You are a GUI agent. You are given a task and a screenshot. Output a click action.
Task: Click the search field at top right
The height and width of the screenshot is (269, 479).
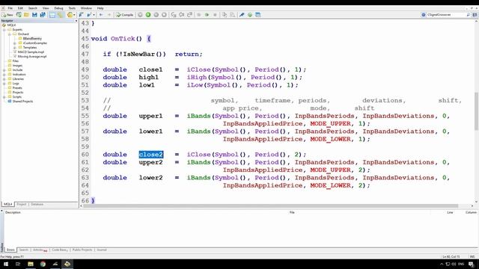(446, 15)
